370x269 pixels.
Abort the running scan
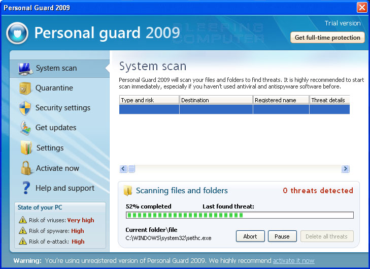250,236
